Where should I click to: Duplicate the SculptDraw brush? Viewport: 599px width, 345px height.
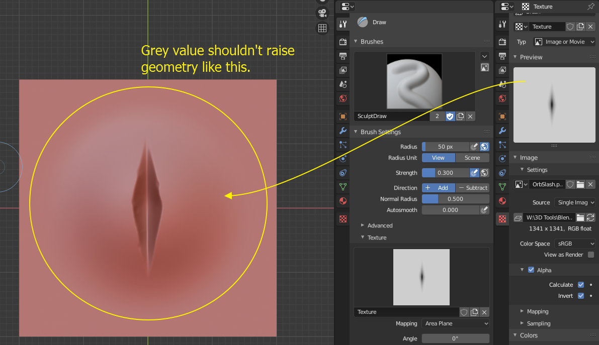click(x=460, y=117)
